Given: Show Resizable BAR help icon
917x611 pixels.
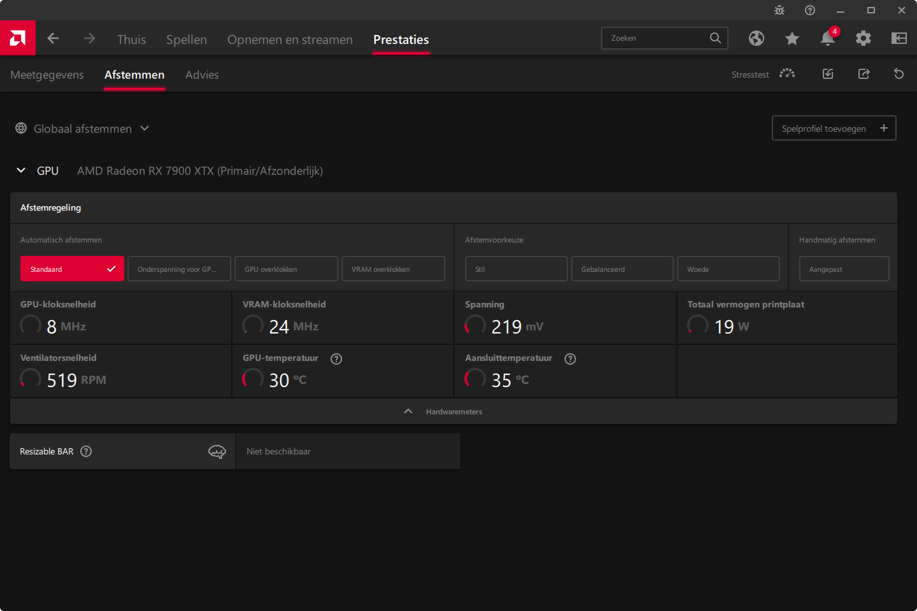Looking at the screenshot, I should 86,451.
